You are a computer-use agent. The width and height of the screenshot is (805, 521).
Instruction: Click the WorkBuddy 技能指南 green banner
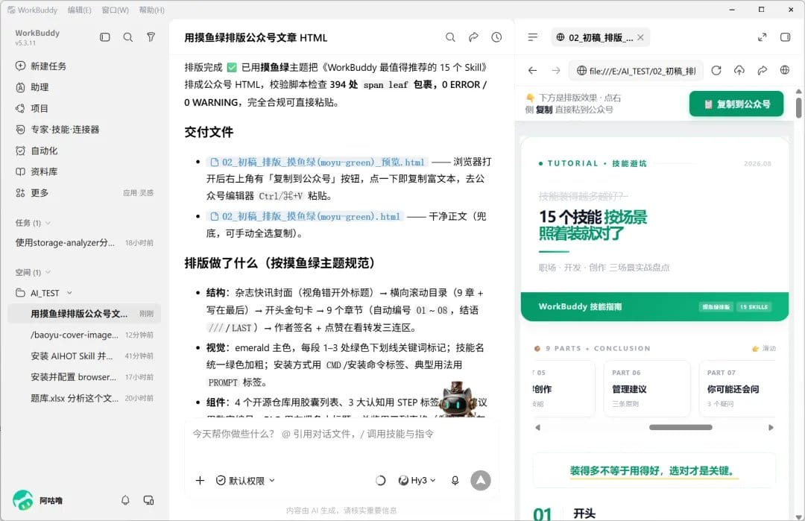click(654, 306)
